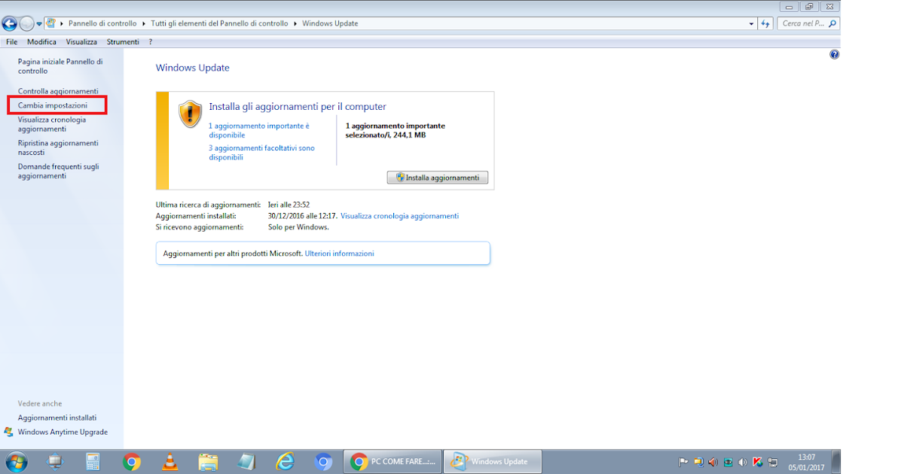Click '1 aggiornamento importante selezionato/i, 244,1 MB'

coord(395,130)
